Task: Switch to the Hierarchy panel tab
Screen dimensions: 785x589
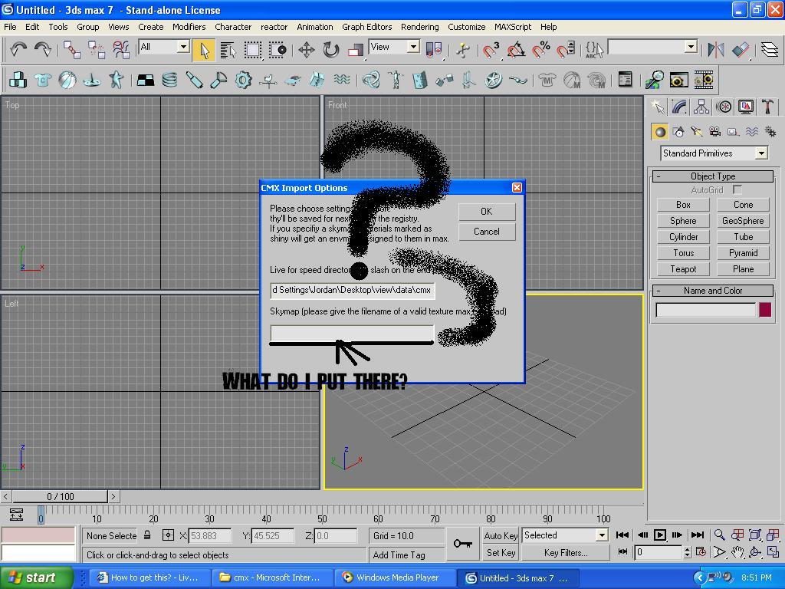Action: pyautogui.click(x=701, y=107)
